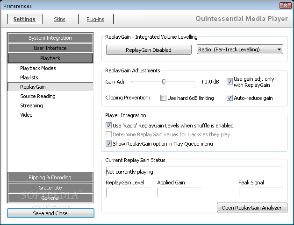Click 'Determine ReplayGain values for tracks' checkbox

[x=108, y=134]
